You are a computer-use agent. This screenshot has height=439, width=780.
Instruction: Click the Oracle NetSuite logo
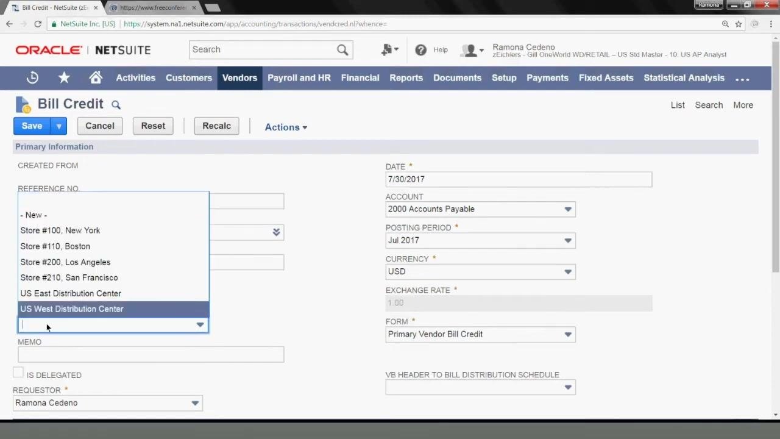click(x=83, y=50)
